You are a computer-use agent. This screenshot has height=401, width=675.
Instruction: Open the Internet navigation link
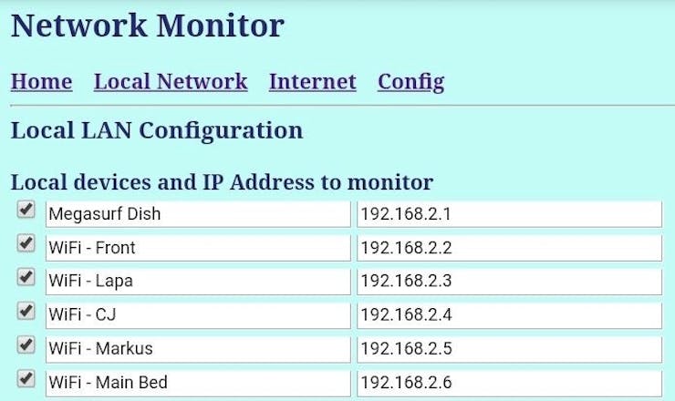pos(312,82)
